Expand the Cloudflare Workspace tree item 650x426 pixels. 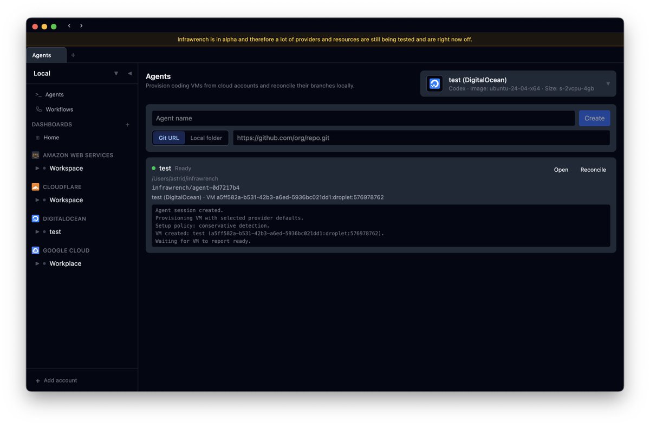[x=37, y=200]
